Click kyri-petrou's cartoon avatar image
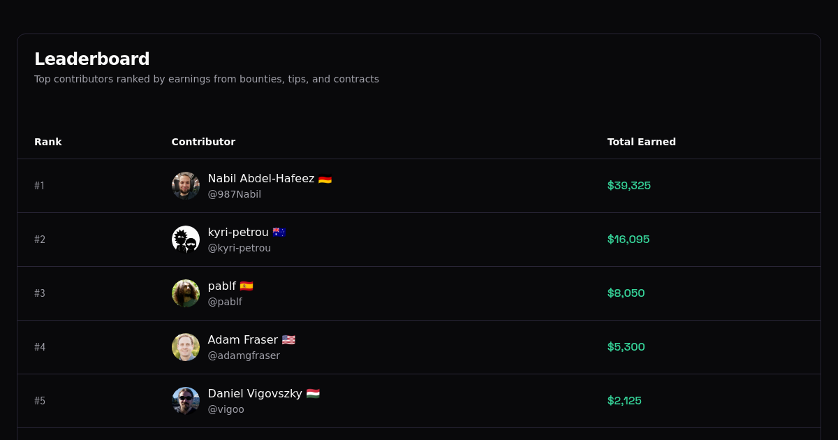 pyautogui.click(x=185, y=239)
